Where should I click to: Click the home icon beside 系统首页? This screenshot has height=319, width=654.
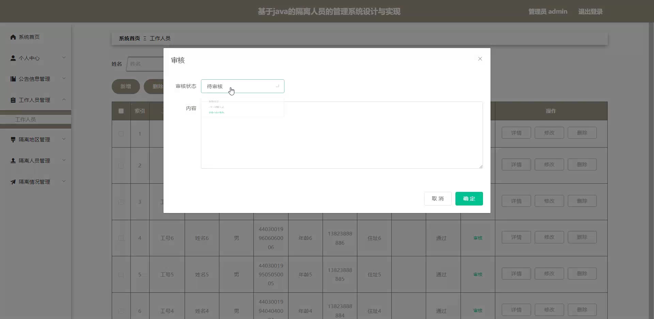[x=13, y=37]
